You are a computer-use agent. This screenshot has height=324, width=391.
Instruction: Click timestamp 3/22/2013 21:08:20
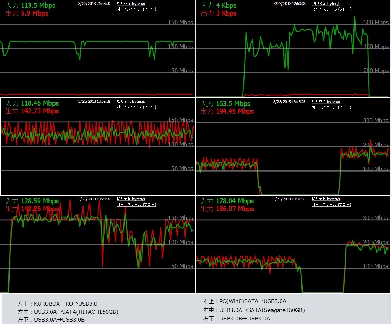[94, 4]
